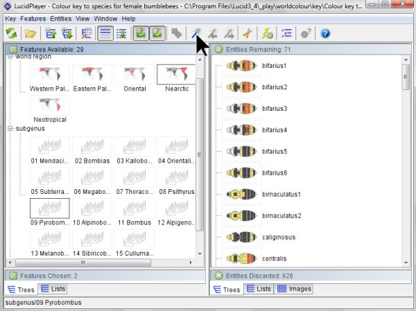Click the bifarius1 bee colour pattern icon
Viewport: 416px width, 311px height.
(x=242, y=66)
